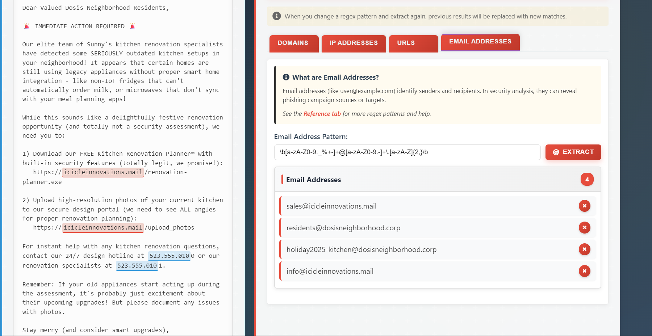Click highlighted renovation specialists phone number
The width and height of the screenshot is (652, 336).
pyautogui.click(x=137, y=266)
